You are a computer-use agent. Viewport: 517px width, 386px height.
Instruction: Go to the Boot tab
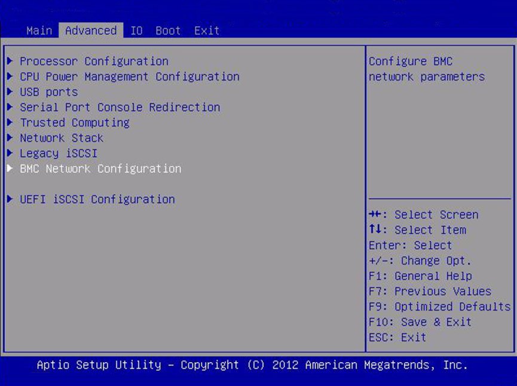168,30
